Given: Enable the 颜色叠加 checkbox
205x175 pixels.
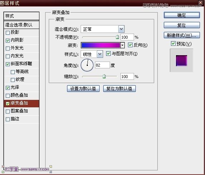Looking at the screenshot, I should click(8, 96).
